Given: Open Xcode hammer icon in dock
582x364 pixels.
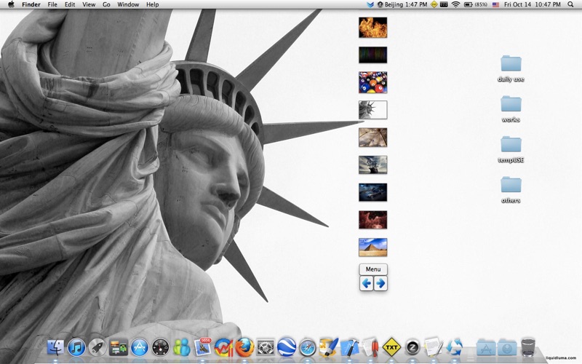Looking at the screenshot, I should pyautogui.click(x=350, y=348).
